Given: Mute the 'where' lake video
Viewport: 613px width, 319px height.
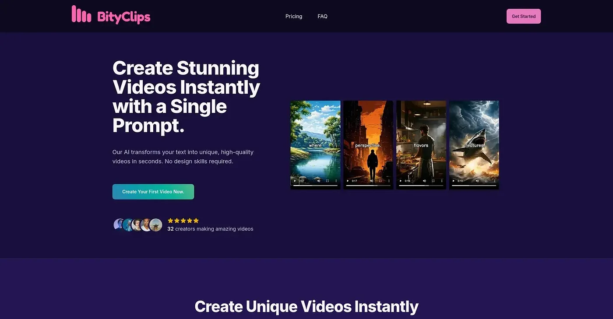Looking at the screenshot, I should point(318,181).
